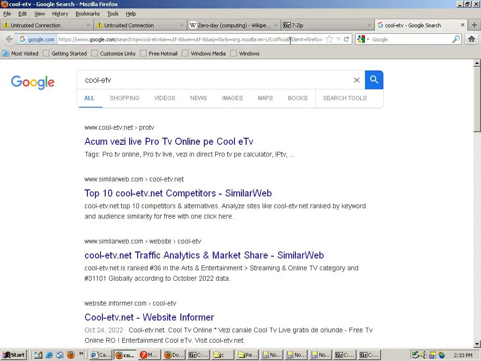Switch to 'c' folder taskbar window

click(223, 355)
